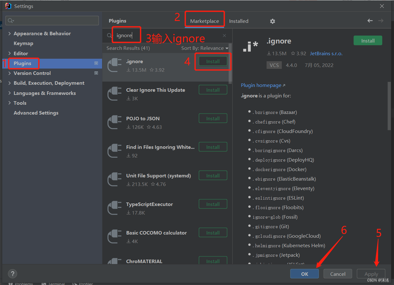Click the version 4.4.0 text

291,65
